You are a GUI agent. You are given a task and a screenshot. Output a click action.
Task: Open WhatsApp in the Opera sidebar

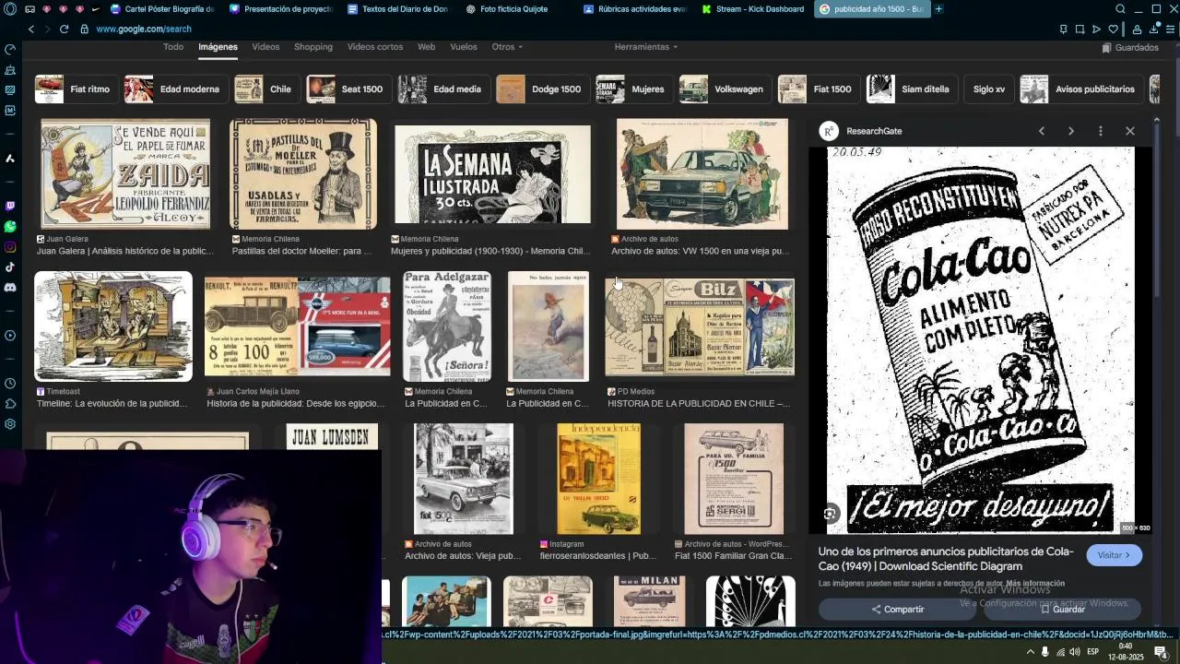pos(9,227)
